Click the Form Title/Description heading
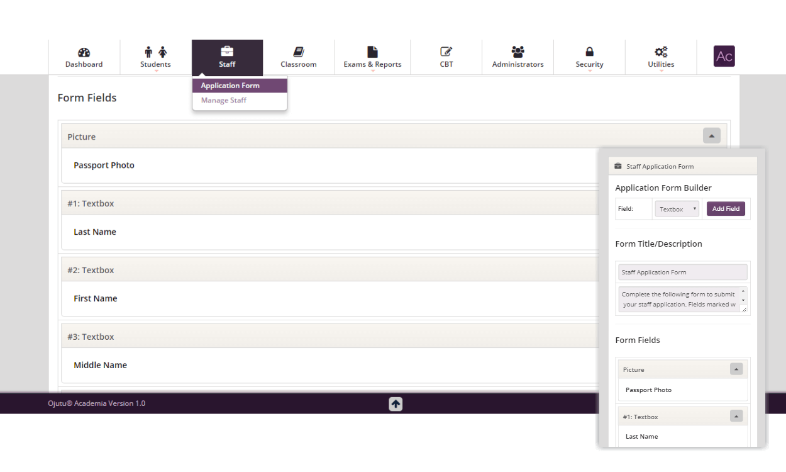 (x=658, y=244)
